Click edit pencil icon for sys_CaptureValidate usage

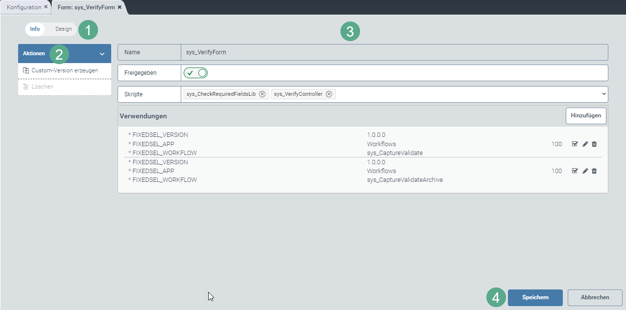click(585, 144)
